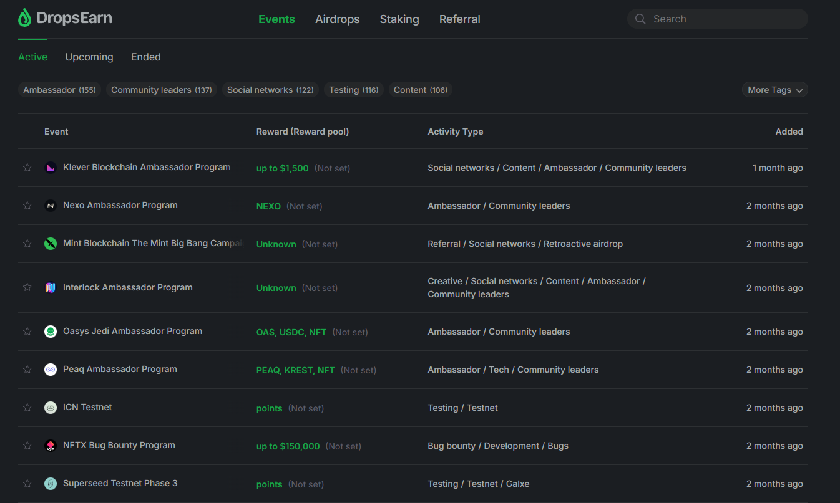Screen dimensions: 840x503
Task: Click the Activity Type column header
Action: 456,132
